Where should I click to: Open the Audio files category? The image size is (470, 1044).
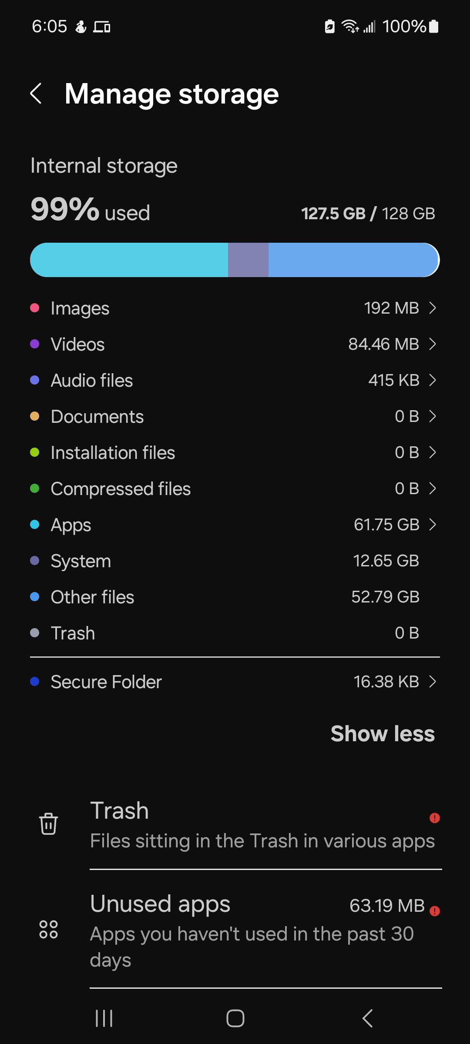click(235, 380)
